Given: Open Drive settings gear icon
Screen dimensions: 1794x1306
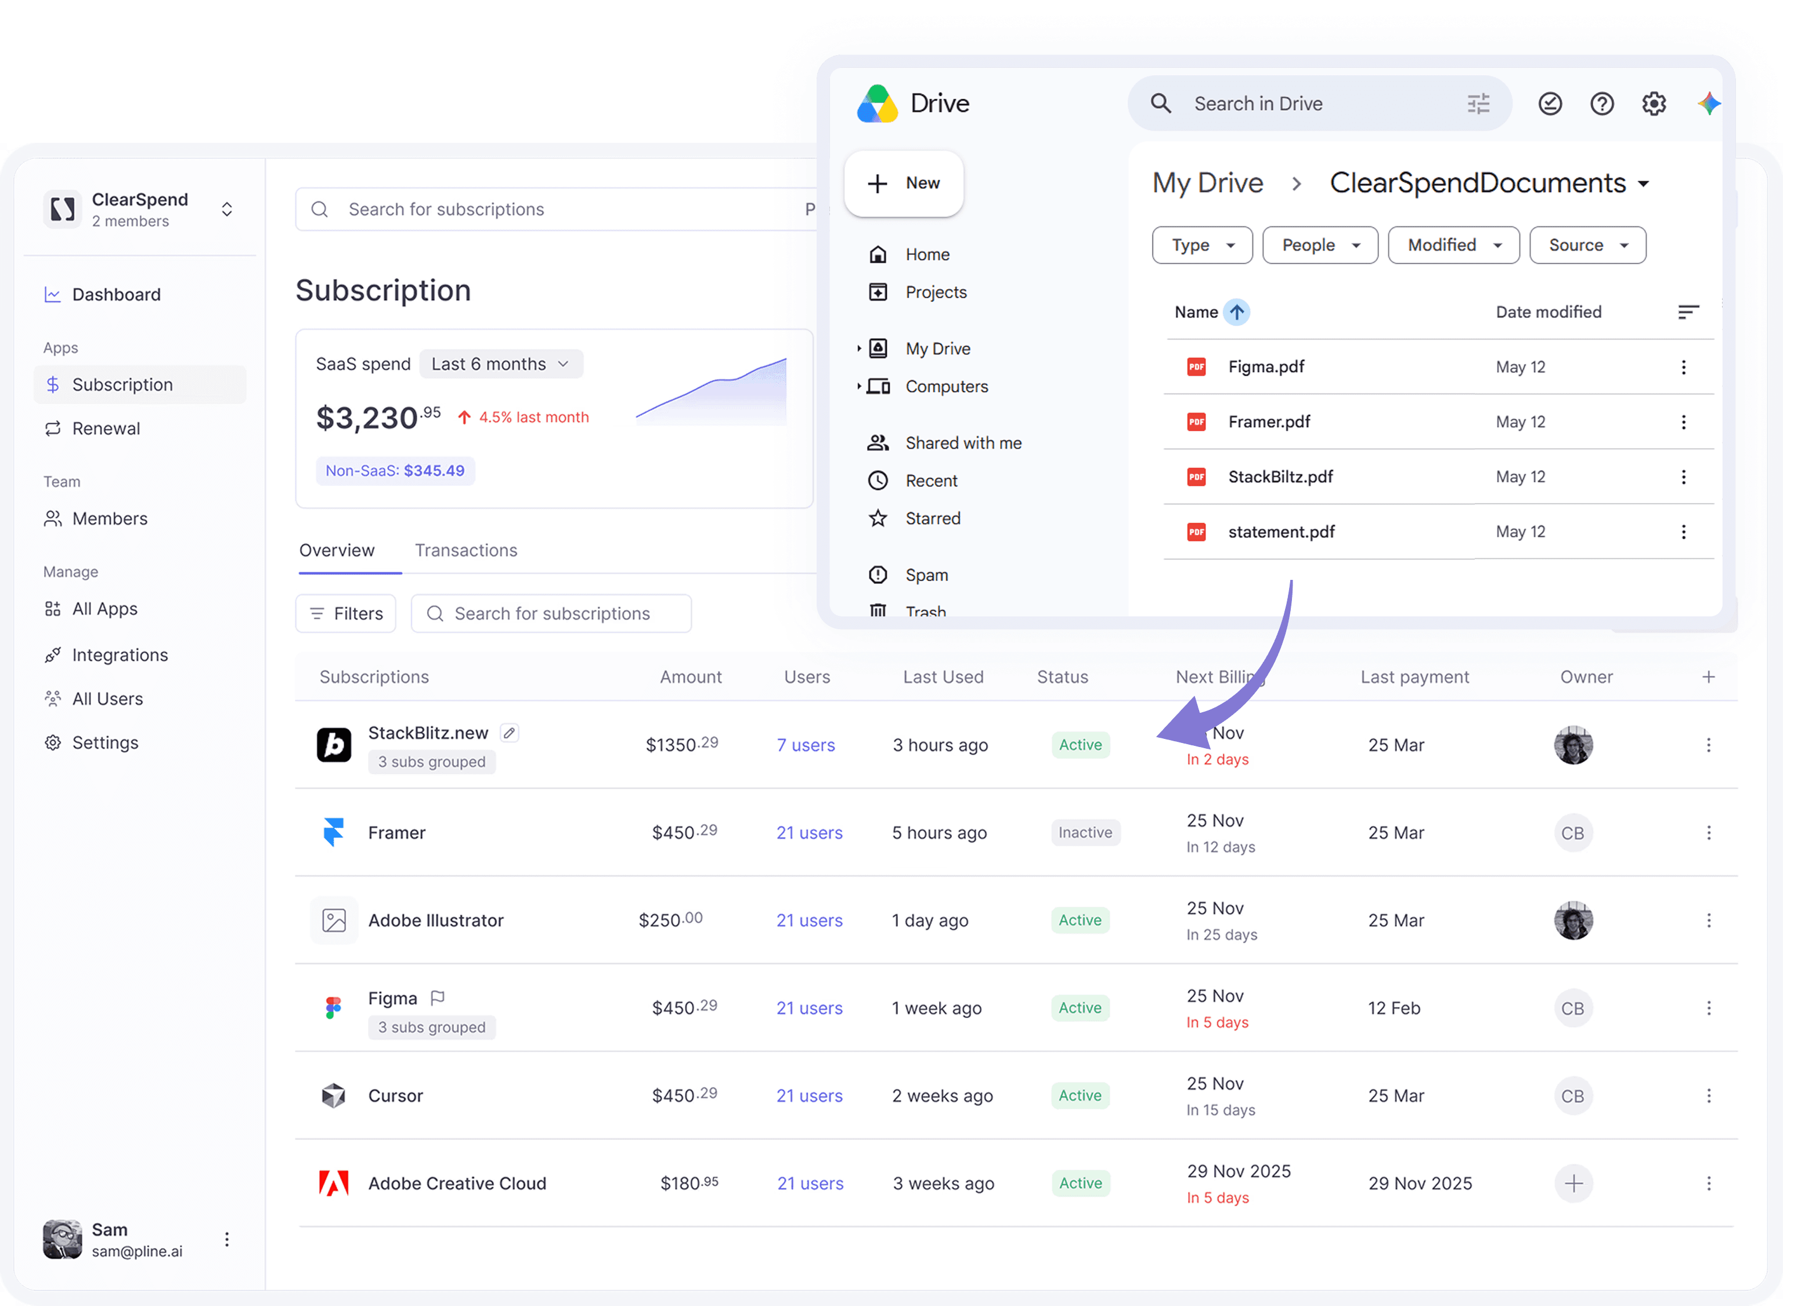Looking at the screenshot, I should (1653, 104).
